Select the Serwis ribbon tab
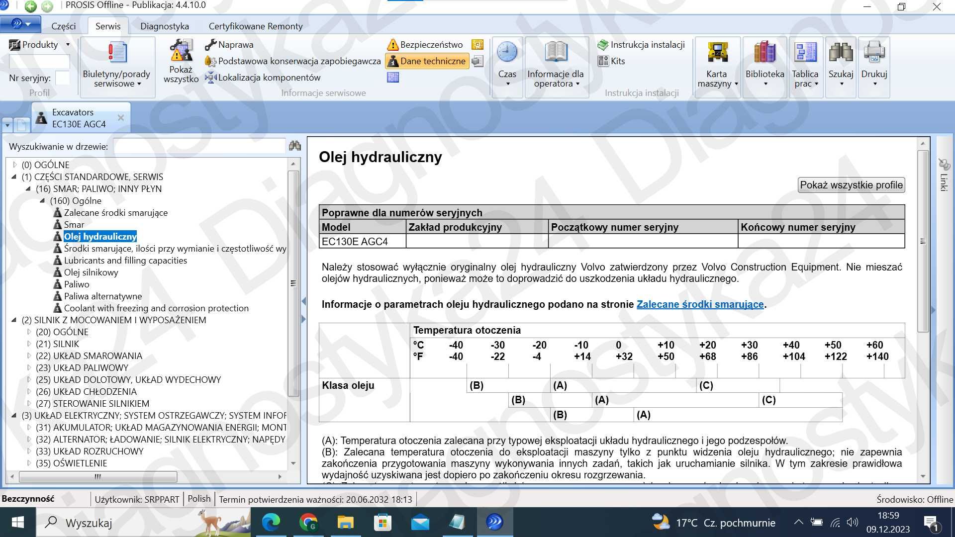This screenshot has height=537, width=955. tap(107, 26)
